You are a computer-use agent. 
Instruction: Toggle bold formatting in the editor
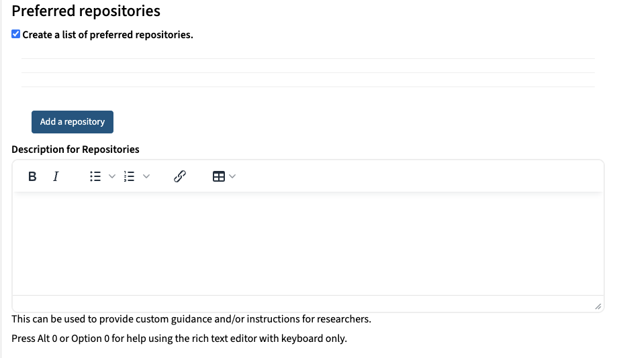32,176
